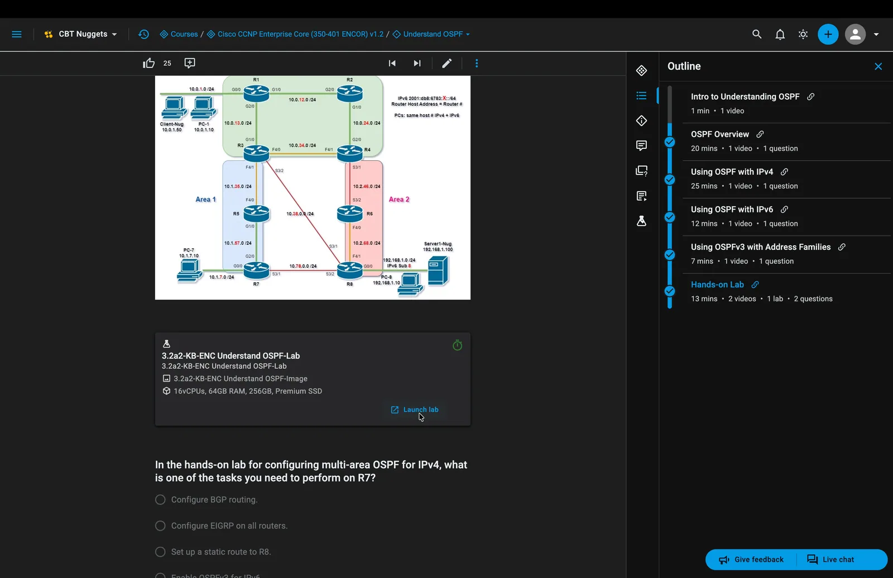Go to the previous item
The height and width of the screenshot is (578, 893).
pyautogui.click(x=392, y=63)
